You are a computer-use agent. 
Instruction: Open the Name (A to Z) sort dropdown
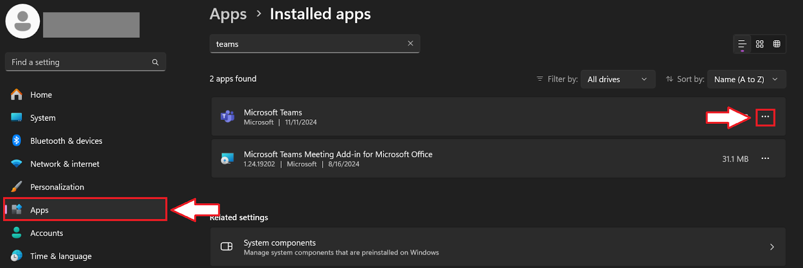coord(746,79)
